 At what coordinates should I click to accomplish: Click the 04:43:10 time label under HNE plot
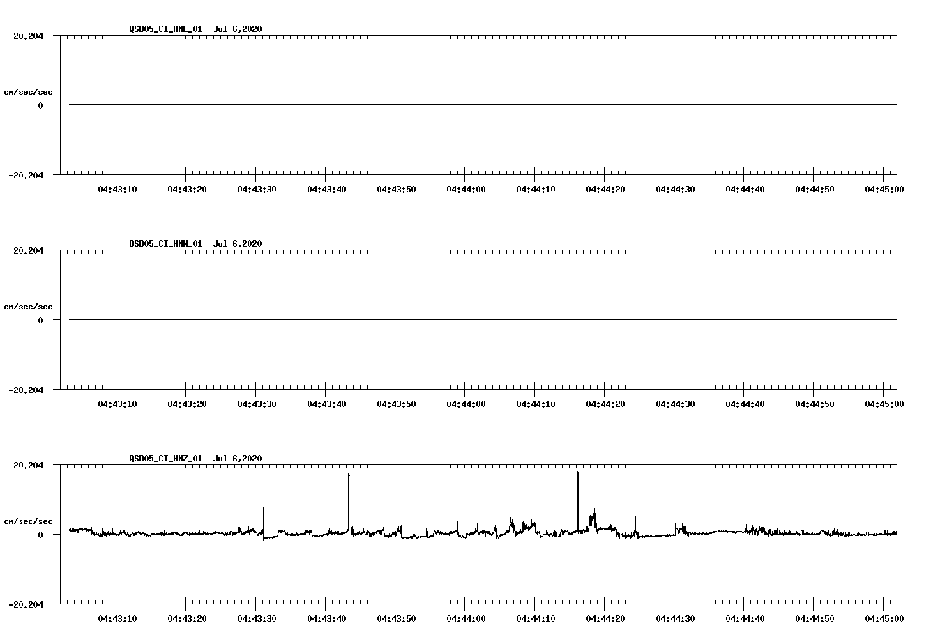coord(117,189)
